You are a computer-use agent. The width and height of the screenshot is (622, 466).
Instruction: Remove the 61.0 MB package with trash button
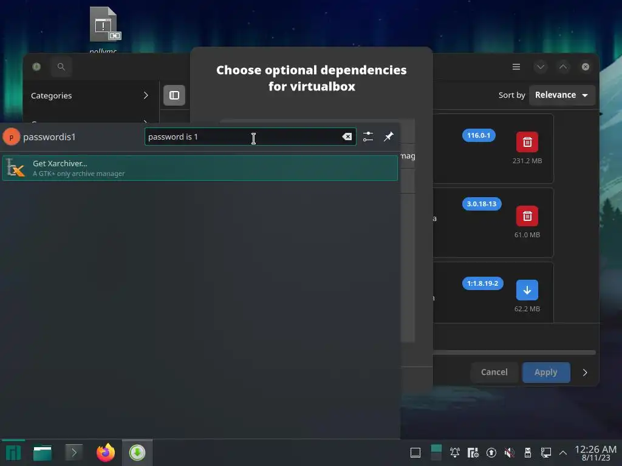click(527, 216)
